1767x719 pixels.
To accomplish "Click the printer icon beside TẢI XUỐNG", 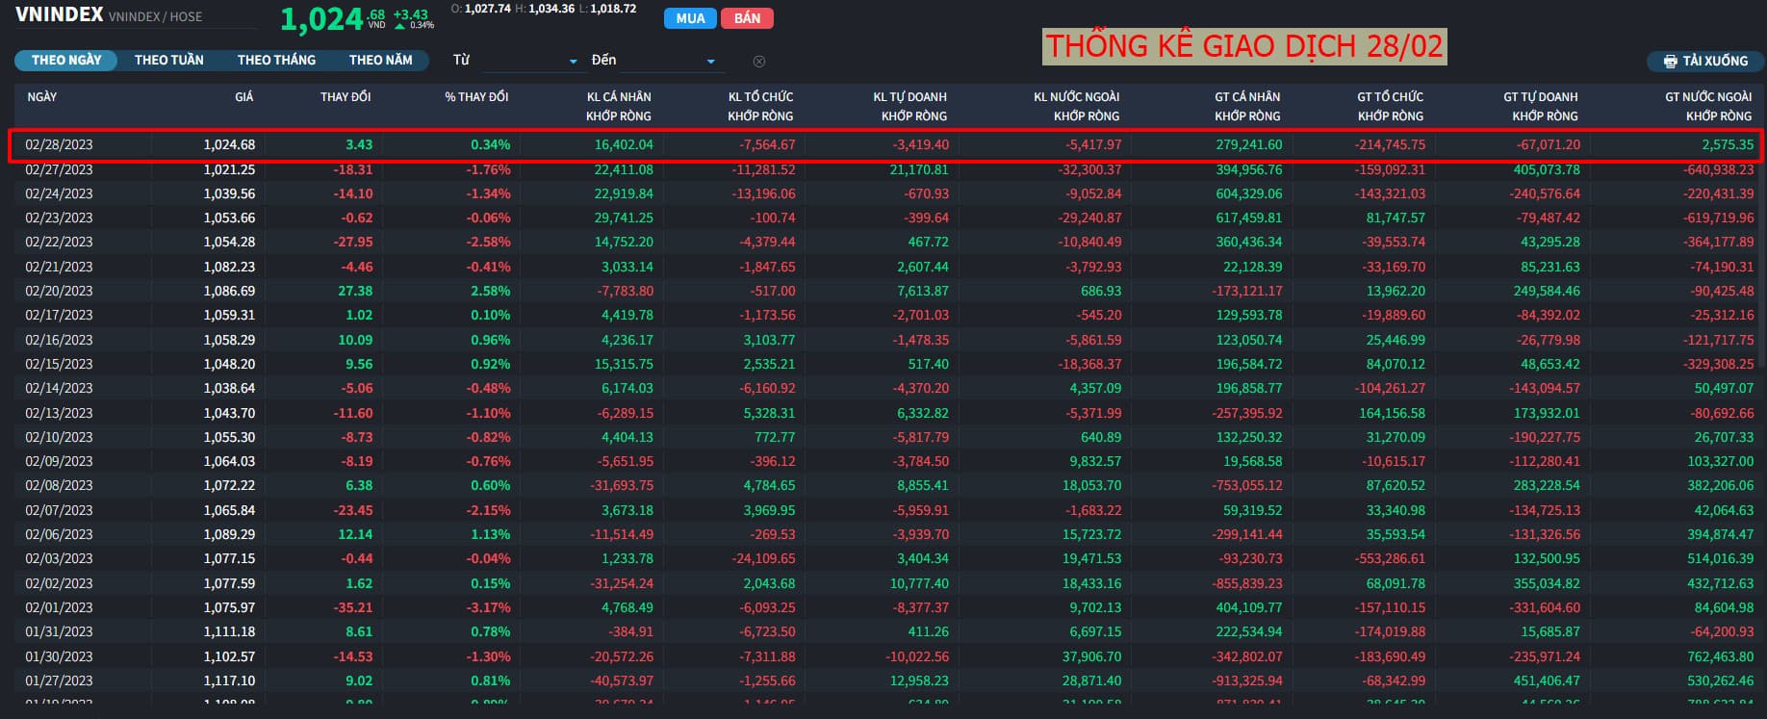I will tap(1669, 62).
